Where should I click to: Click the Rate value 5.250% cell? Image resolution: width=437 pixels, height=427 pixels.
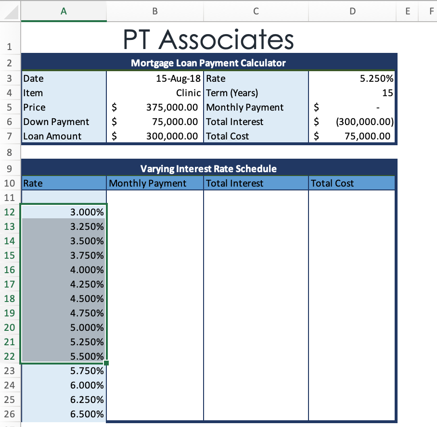tap(352, 78)
